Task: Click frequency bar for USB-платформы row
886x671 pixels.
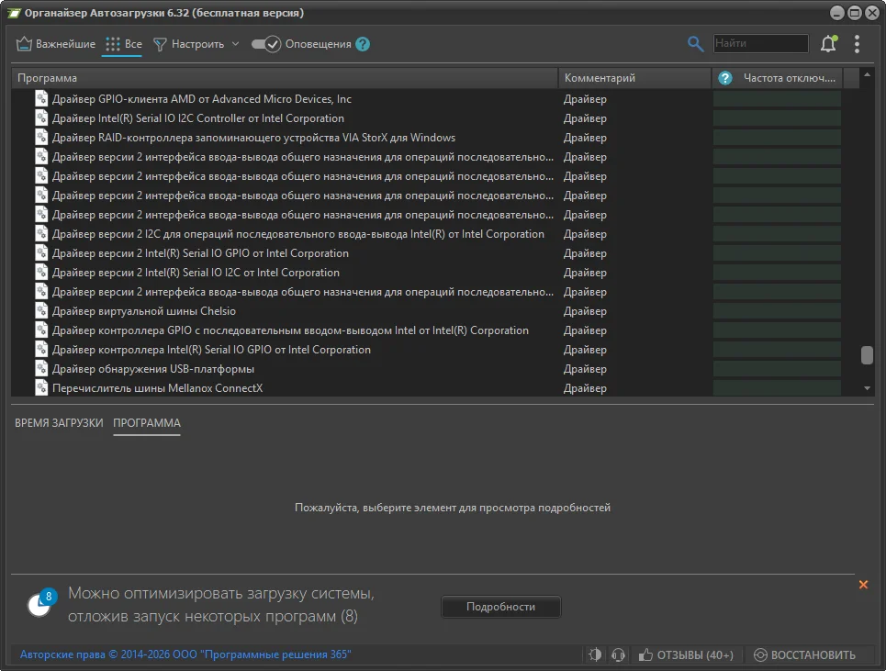Action: click(x=777, y=369)
